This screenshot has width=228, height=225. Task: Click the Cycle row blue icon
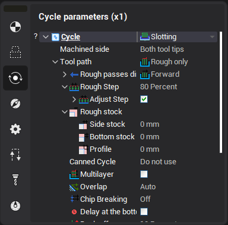point(55,37)
